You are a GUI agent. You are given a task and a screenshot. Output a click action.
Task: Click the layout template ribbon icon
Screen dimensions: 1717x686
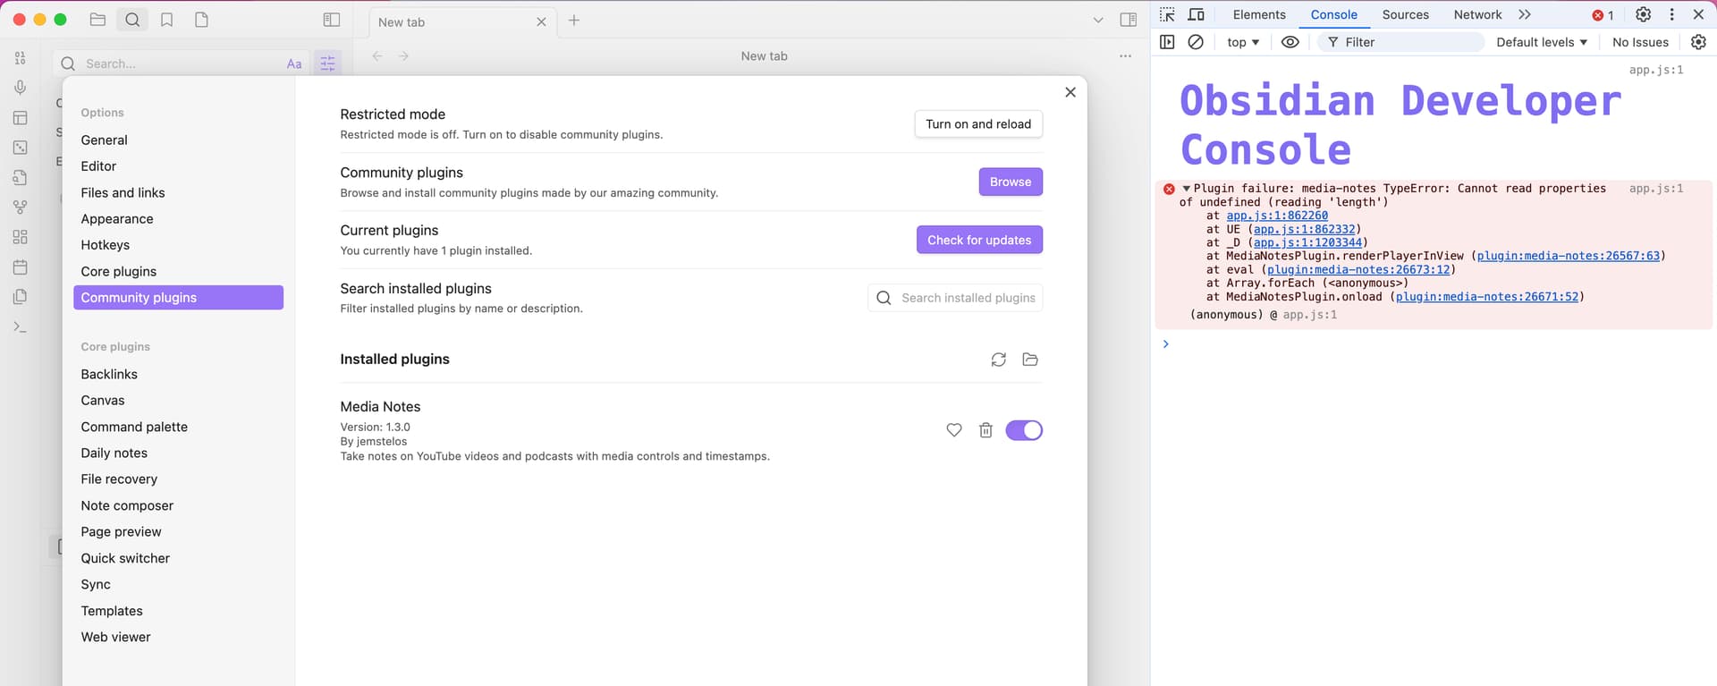tap(20, 118)
